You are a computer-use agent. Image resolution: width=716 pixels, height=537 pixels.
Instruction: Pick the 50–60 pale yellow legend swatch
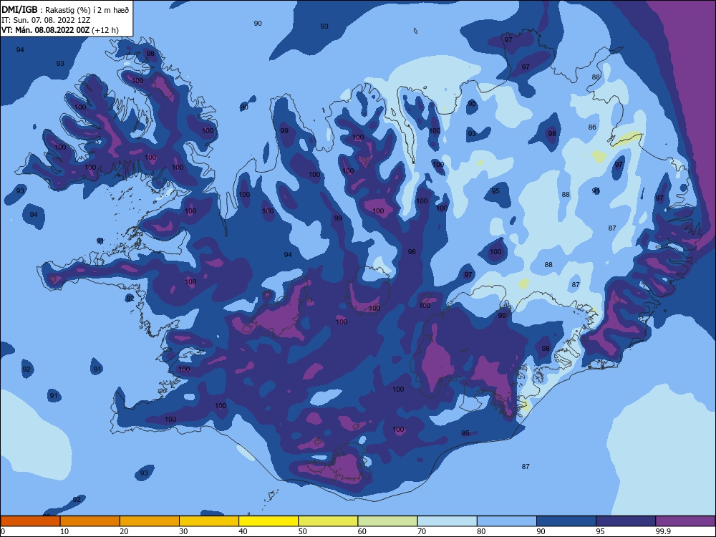[x=328, y=521]
